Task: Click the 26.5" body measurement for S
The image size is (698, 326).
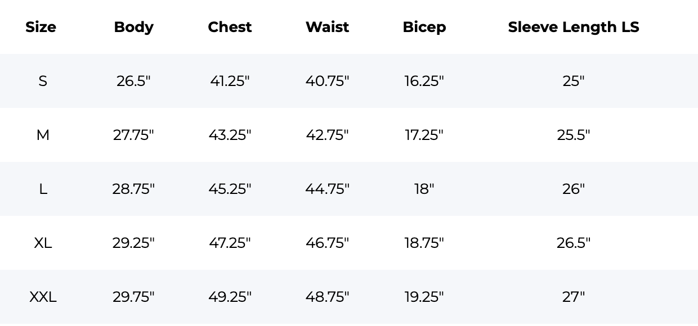Action: (x=133, y=81)
